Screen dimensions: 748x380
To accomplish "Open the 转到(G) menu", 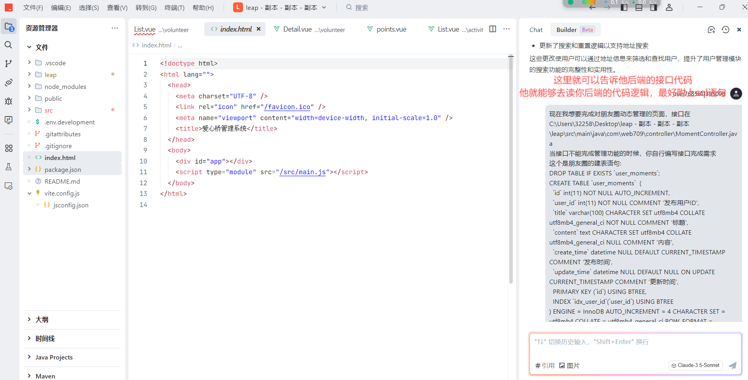I will click(x=146, y=8).
